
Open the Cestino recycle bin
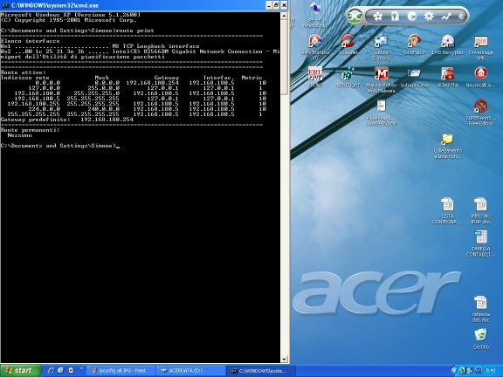(480, 339)
